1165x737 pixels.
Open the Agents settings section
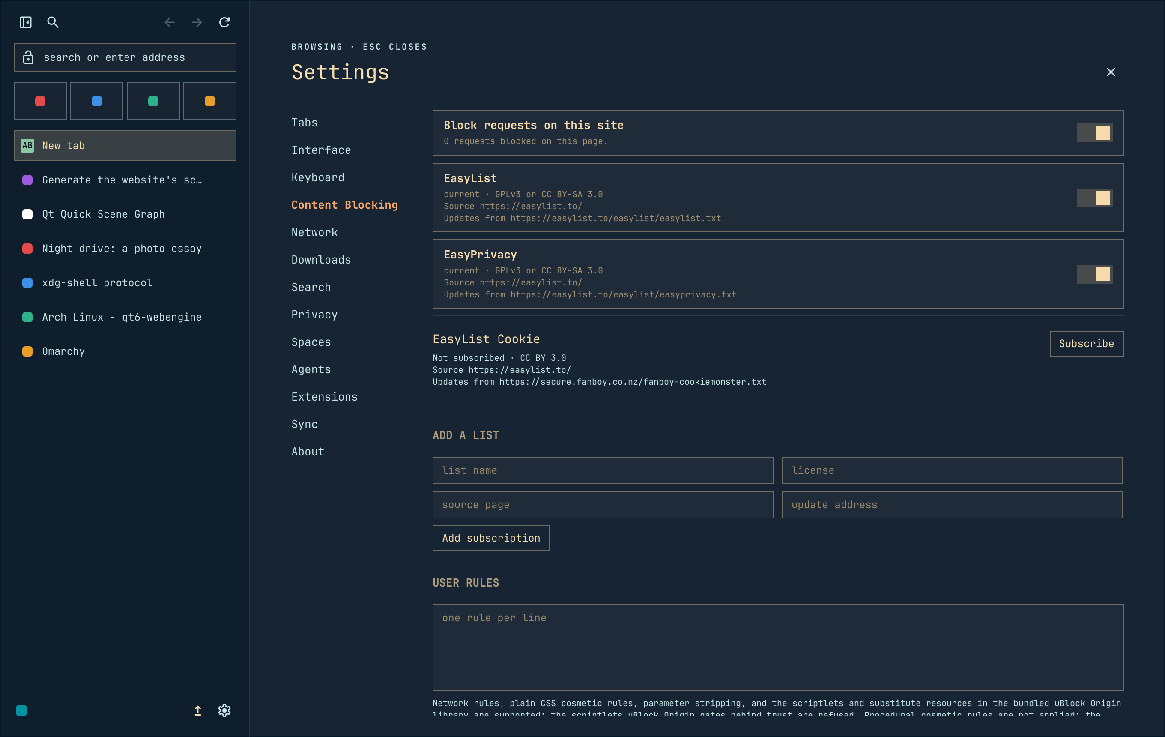(x=311, y=370)
